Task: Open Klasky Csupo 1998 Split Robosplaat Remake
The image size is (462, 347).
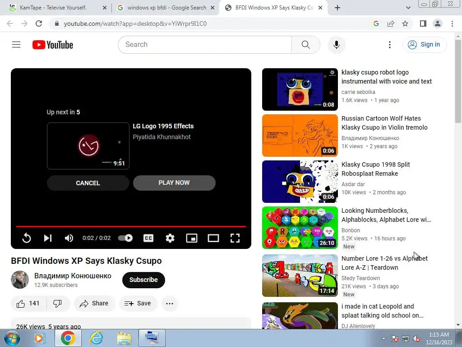Action: click(376, 169)
